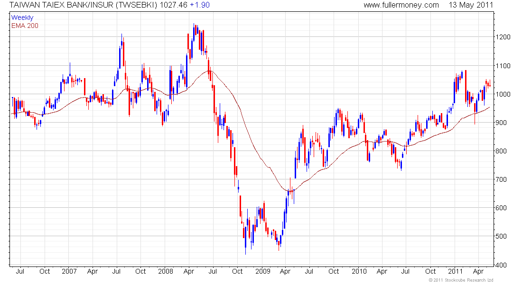Screen dimensions: 522x284
Task: Click the 1000 price axis label
Action: [x=503, y=94]
